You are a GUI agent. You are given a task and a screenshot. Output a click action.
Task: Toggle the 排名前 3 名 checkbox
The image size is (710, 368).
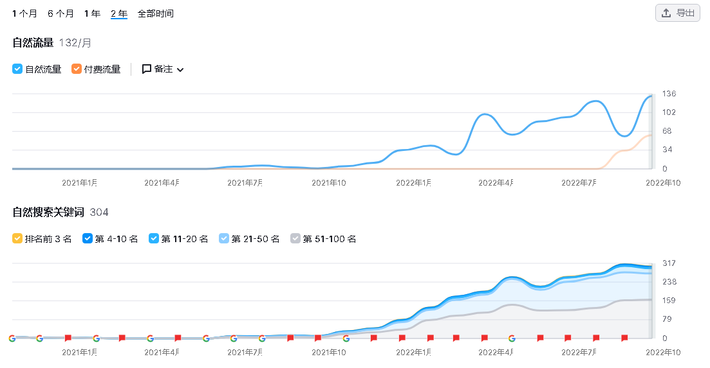tap(18, 238)
